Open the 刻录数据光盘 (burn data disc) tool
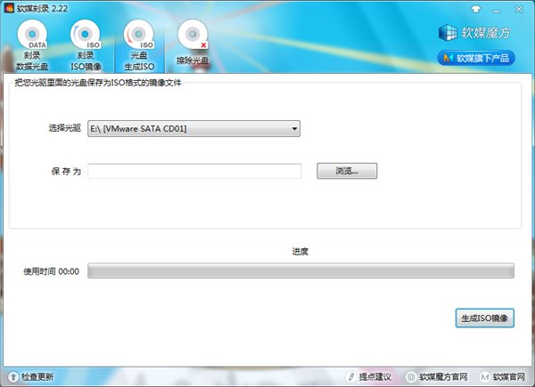Viewport: 535px width, 387px height. point(37,45)
